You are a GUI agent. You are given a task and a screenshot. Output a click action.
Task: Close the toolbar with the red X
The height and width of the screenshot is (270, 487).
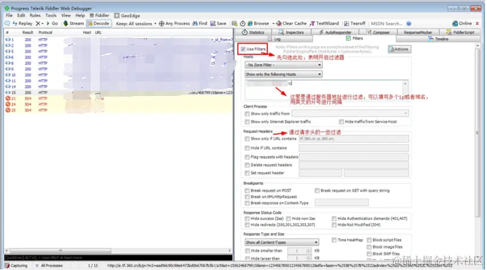(x=477, y=24)
